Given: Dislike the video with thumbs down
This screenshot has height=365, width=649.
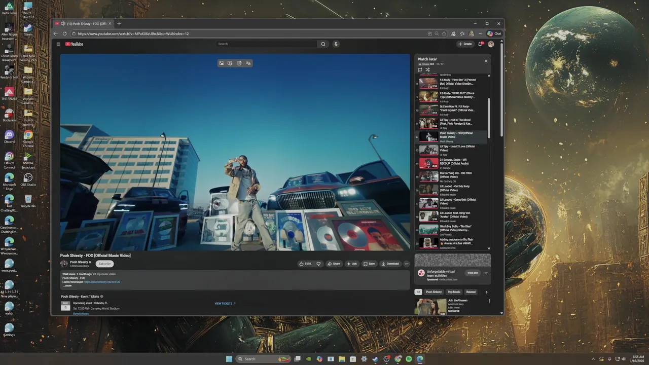Looking at the screenshot, I should [318, 264].
